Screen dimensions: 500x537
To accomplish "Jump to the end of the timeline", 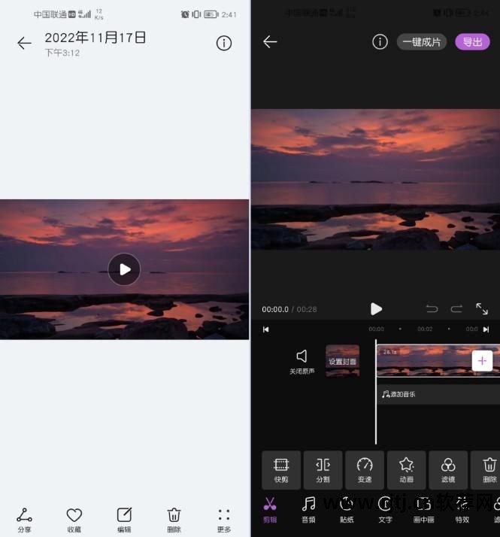I will point(486,329).
